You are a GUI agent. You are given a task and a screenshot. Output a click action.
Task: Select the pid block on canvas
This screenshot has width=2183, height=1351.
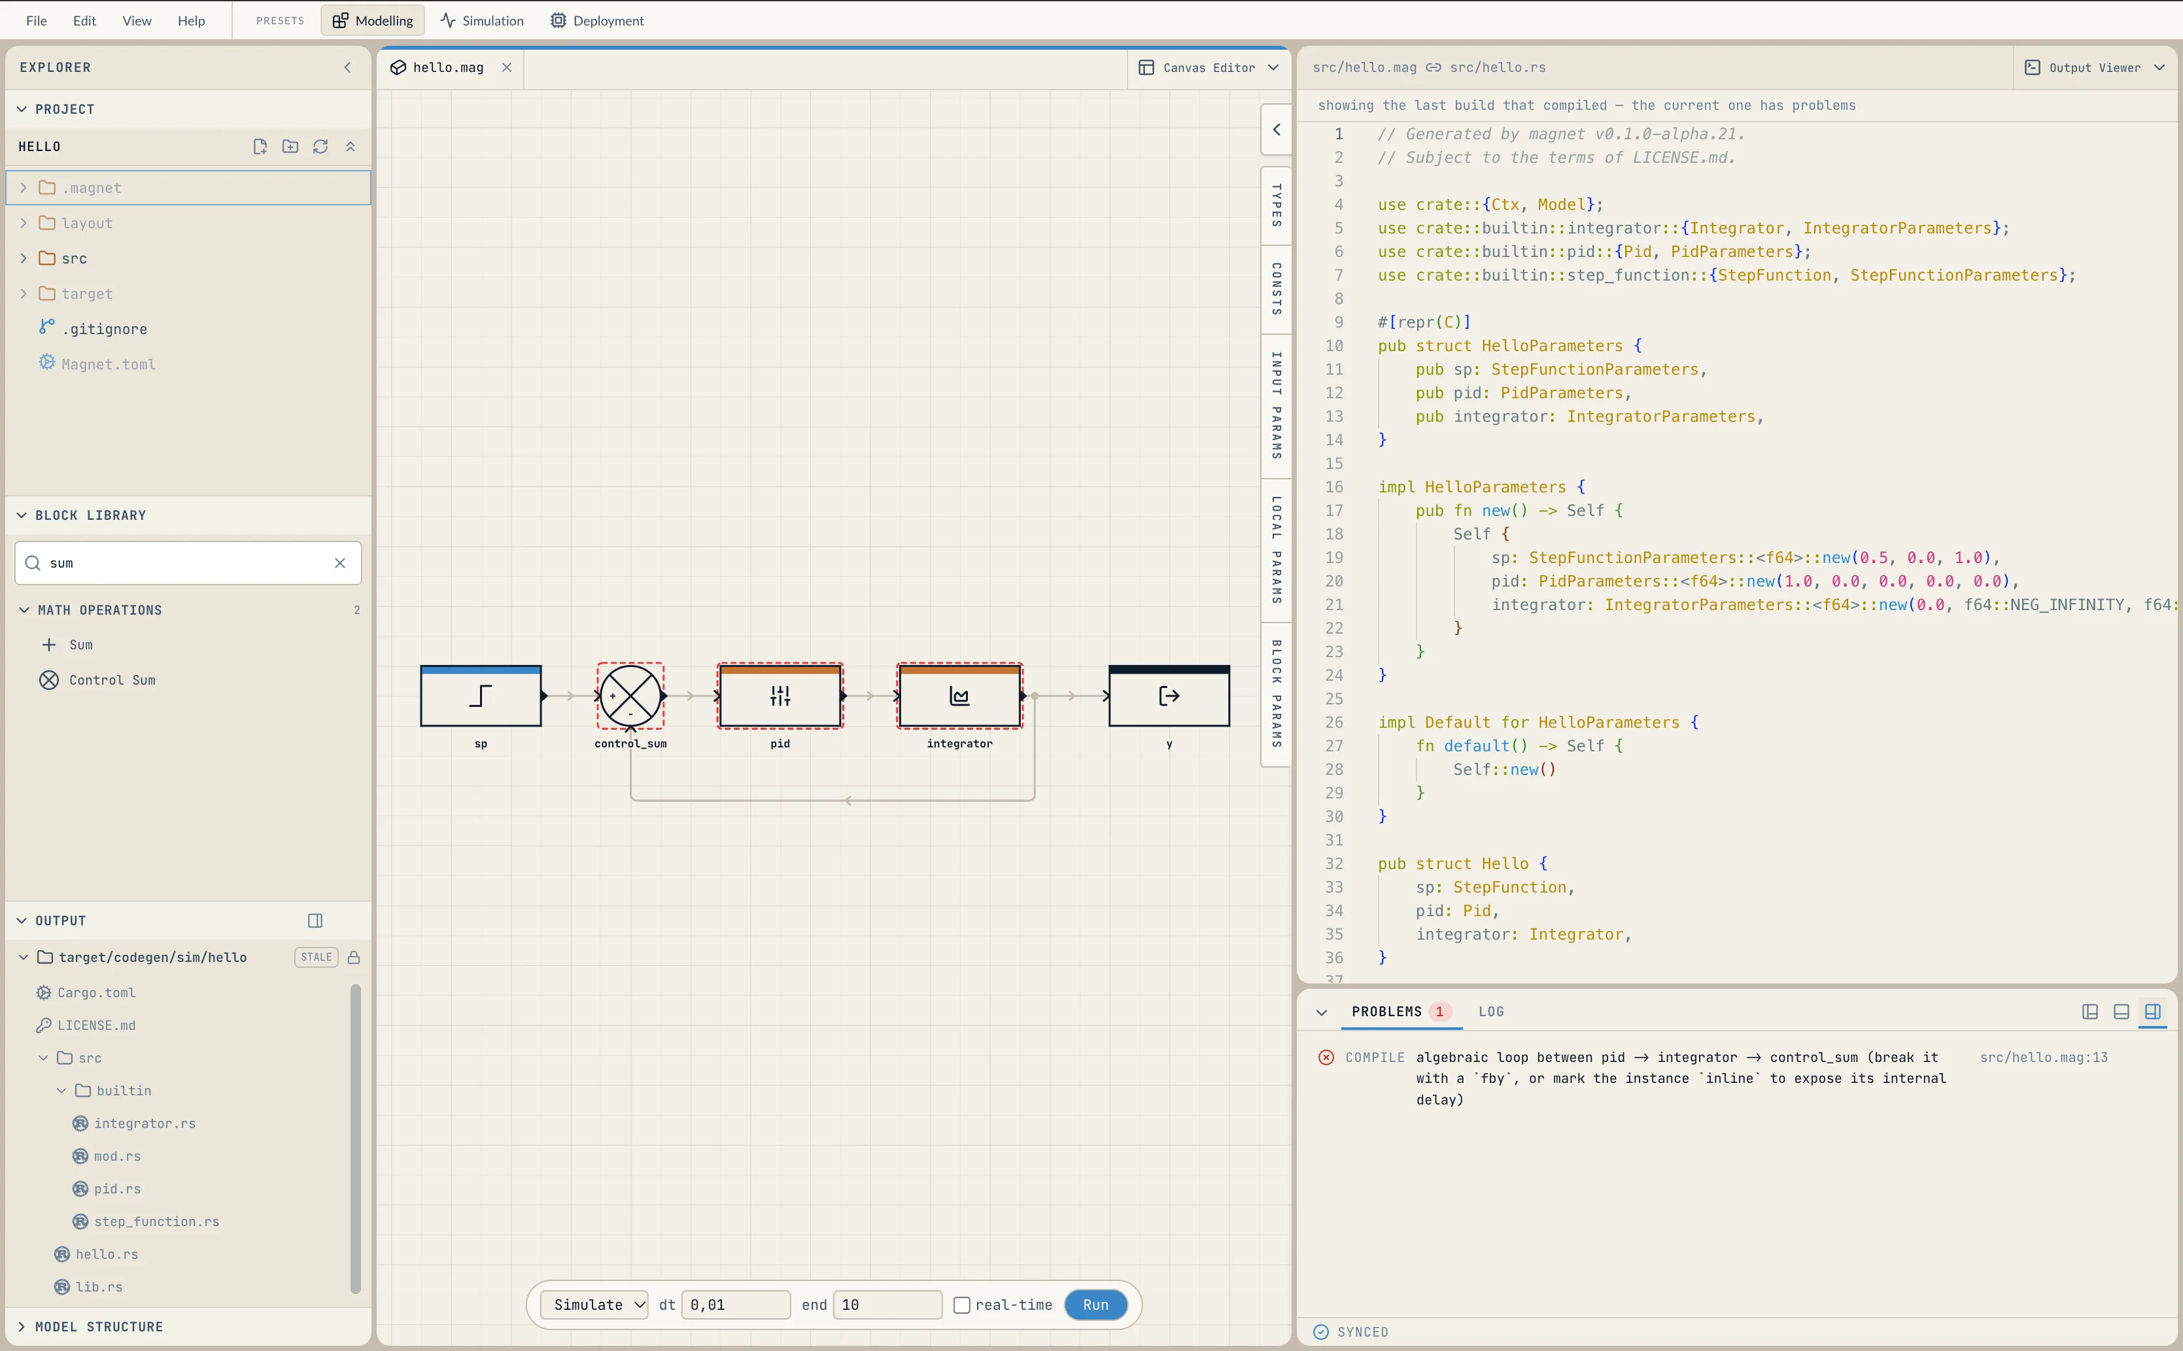(x=780, y=695)
